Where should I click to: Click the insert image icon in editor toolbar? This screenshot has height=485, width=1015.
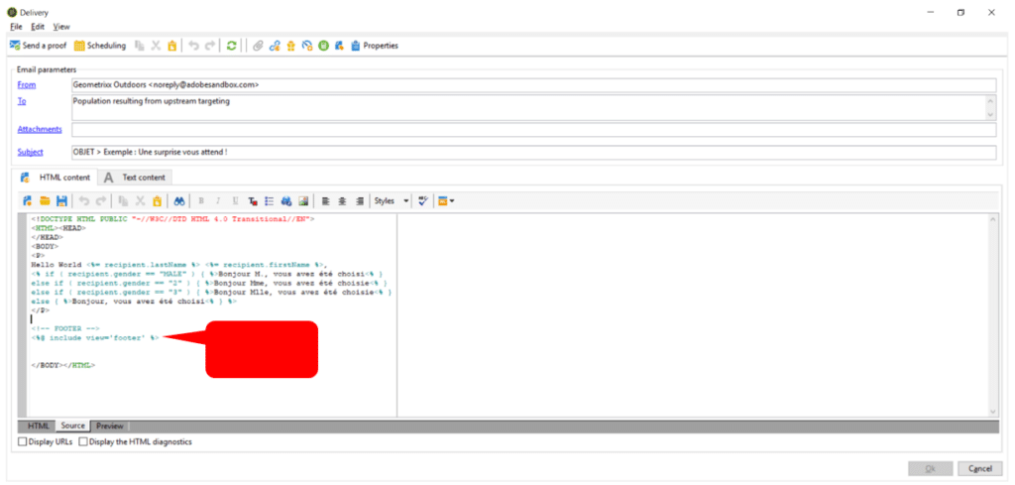point(304,200)
